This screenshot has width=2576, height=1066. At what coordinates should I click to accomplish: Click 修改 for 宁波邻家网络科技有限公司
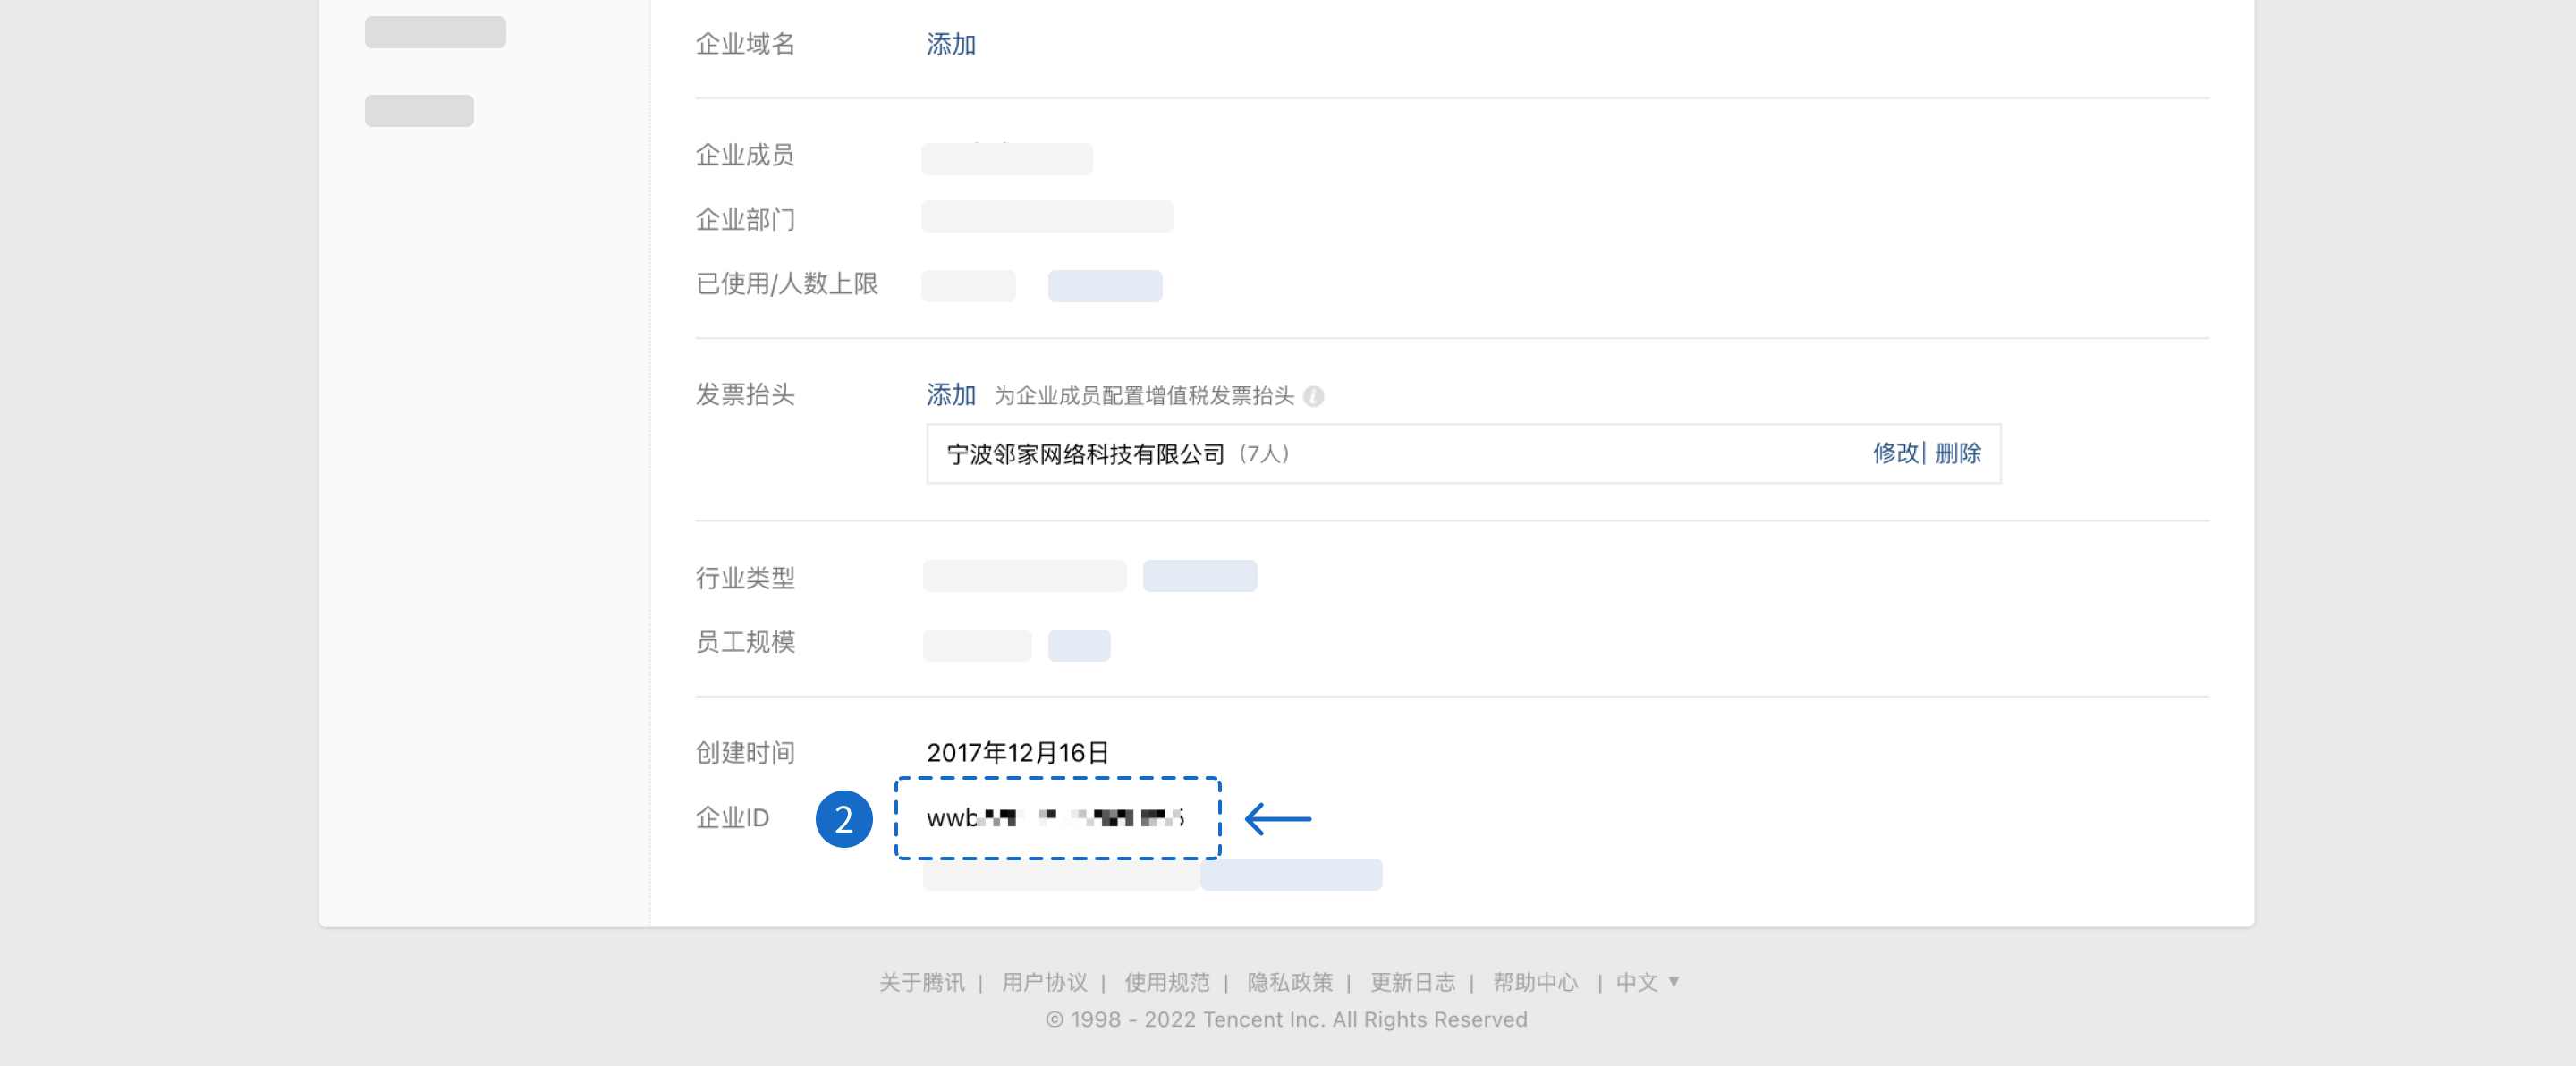(1896, 453)
